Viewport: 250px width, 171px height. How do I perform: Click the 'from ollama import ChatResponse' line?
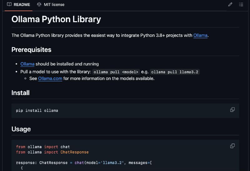(52, 152)
